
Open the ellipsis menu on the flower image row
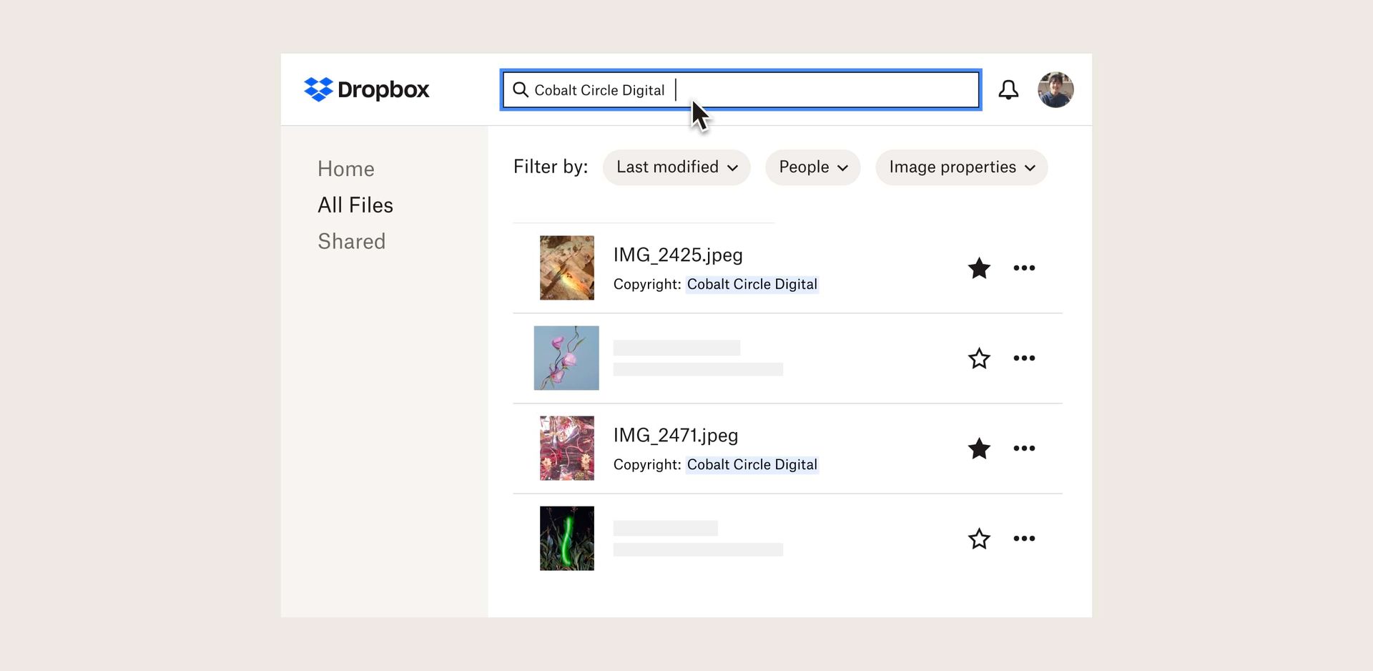pos(1025,358)
